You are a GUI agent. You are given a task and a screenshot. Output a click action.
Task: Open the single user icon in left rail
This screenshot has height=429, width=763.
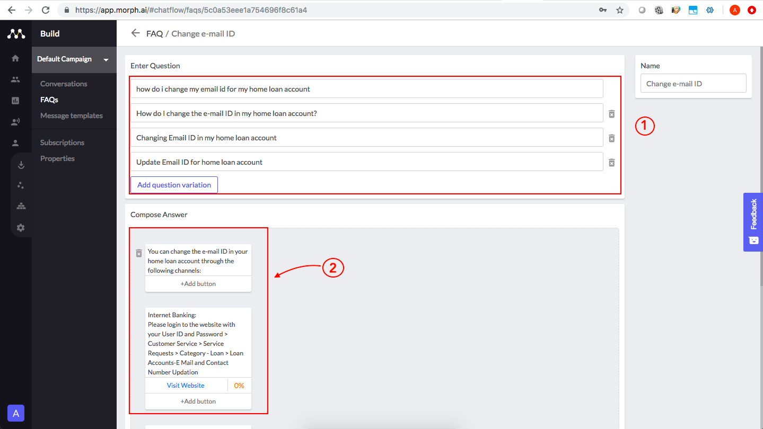tap(15, 143)
